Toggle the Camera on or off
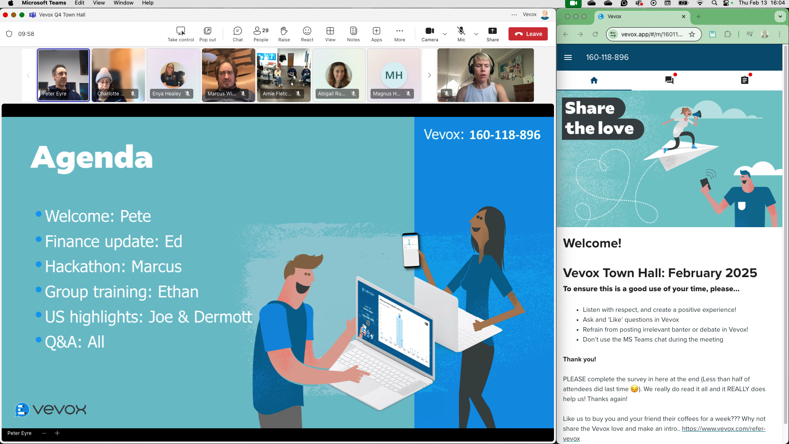Image resolution: width=789 pixels, height=444 pixels. (430, 34)
